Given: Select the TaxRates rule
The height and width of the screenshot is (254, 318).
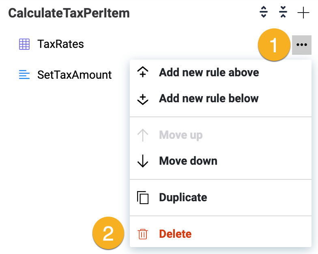Looking at the screenshot, I should pyautogui.click(x=60, y=44).
